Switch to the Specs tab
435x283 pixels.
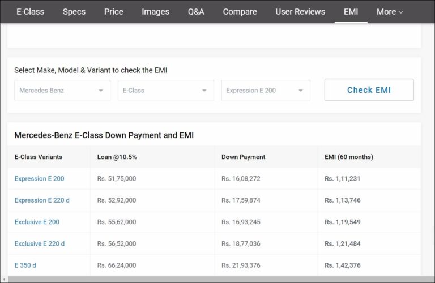(x=74, y=12)
